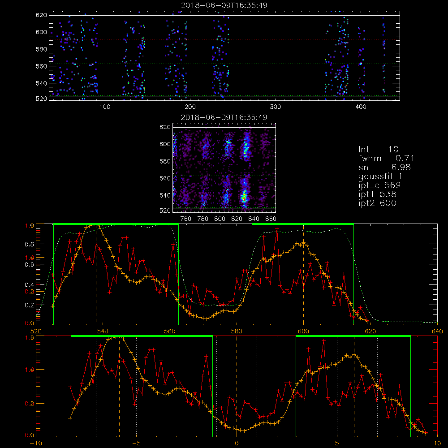Image resolution: width=448 pixels, height=448 pixels.
Task: Click the middle image title 2018-06-09T16:35:49
Action: tap(224, 117)
